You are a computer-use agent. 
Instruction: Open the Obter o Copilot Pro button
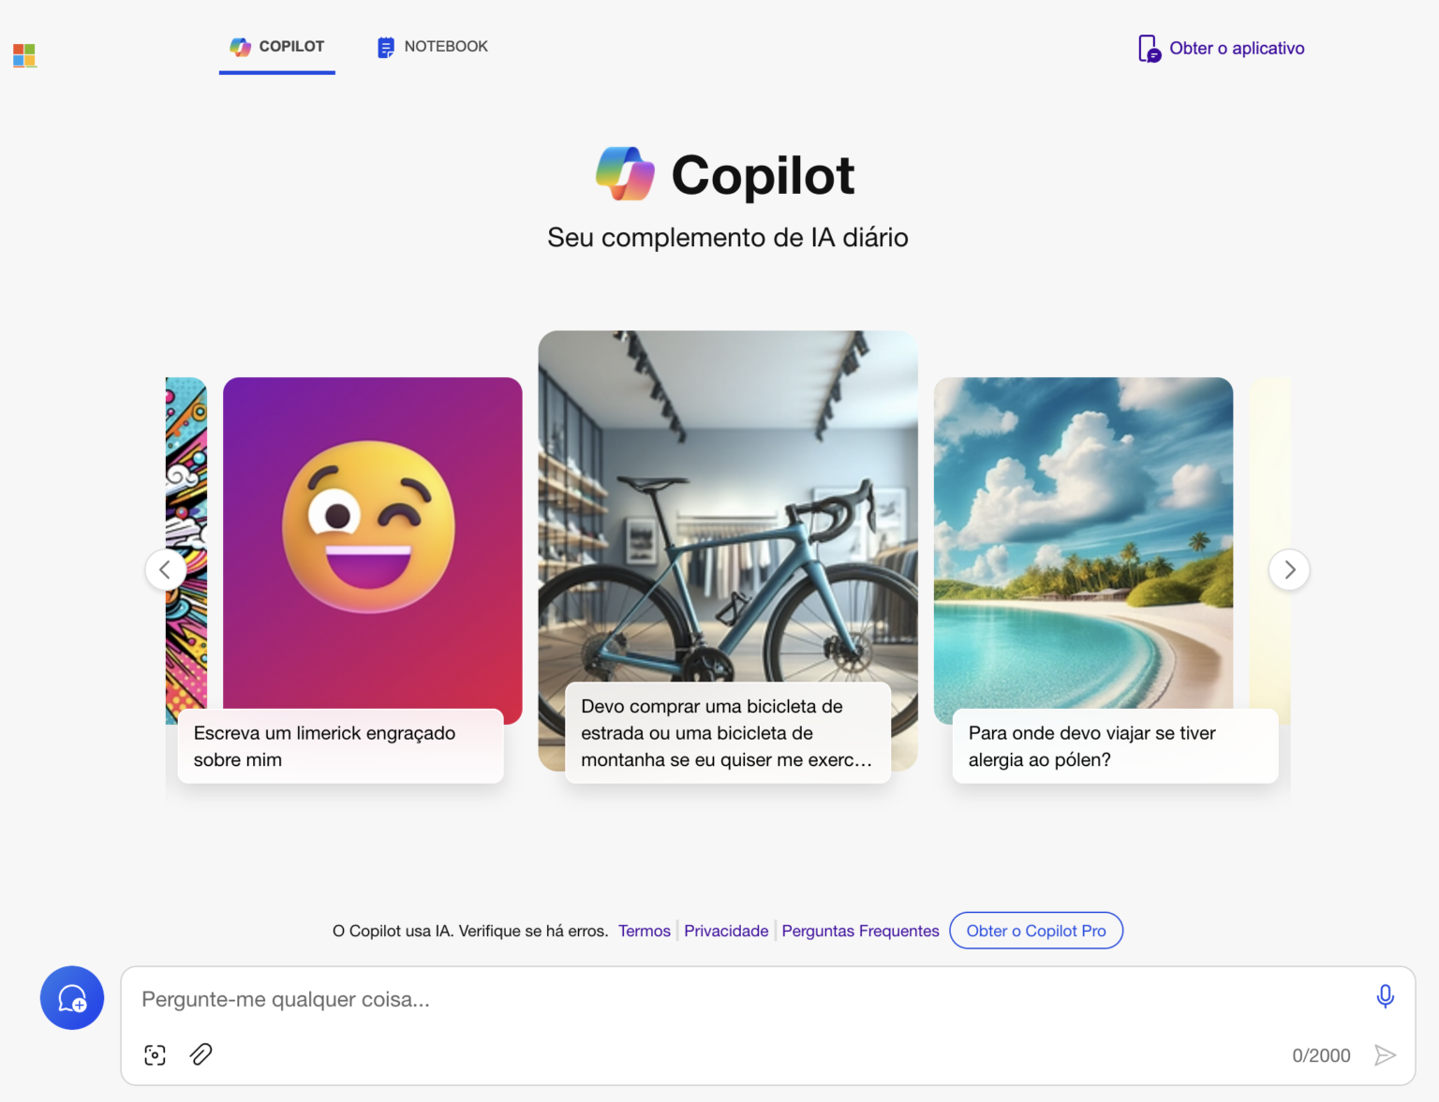point(1035,931)
